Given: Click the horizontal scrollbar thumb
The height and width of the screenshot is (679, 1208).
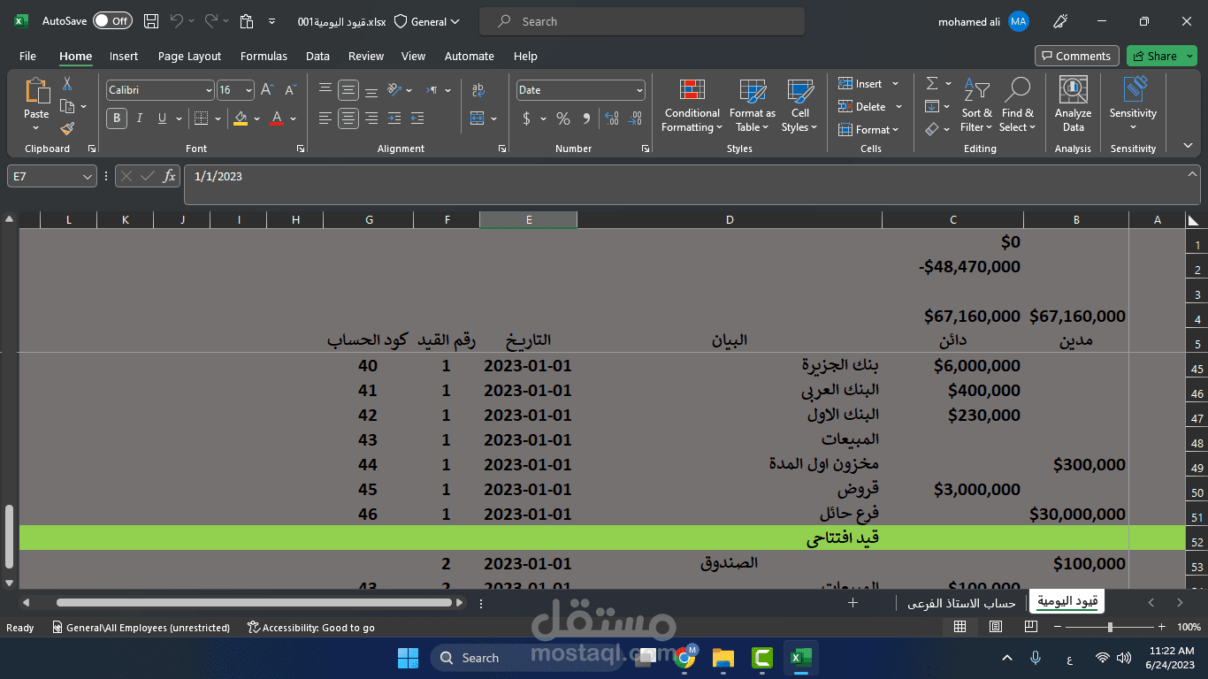Looking at the screenshot, I should tap(254, 603).
